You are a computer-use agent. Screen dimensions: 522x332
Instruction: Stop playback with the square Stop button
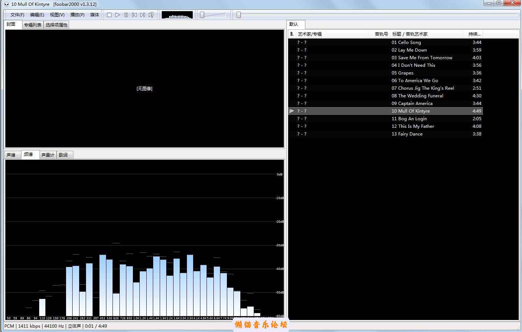click(x=109, y=15)
